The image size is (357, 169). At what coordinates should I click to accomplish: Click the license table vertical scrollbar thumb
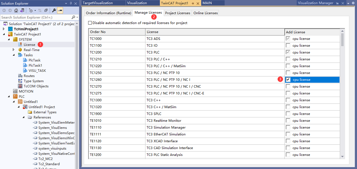coord(342,40)
